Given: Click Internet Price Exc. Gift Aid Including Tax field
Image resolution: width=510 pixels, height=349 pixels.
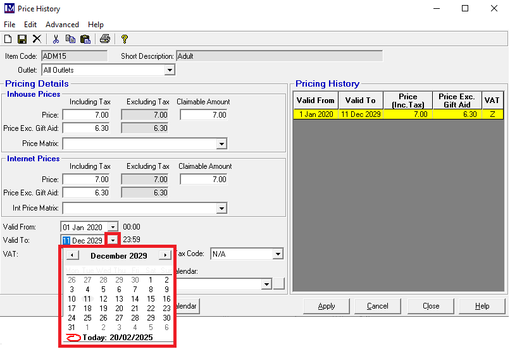Looking at the screenshot, I should coord(86,193).
